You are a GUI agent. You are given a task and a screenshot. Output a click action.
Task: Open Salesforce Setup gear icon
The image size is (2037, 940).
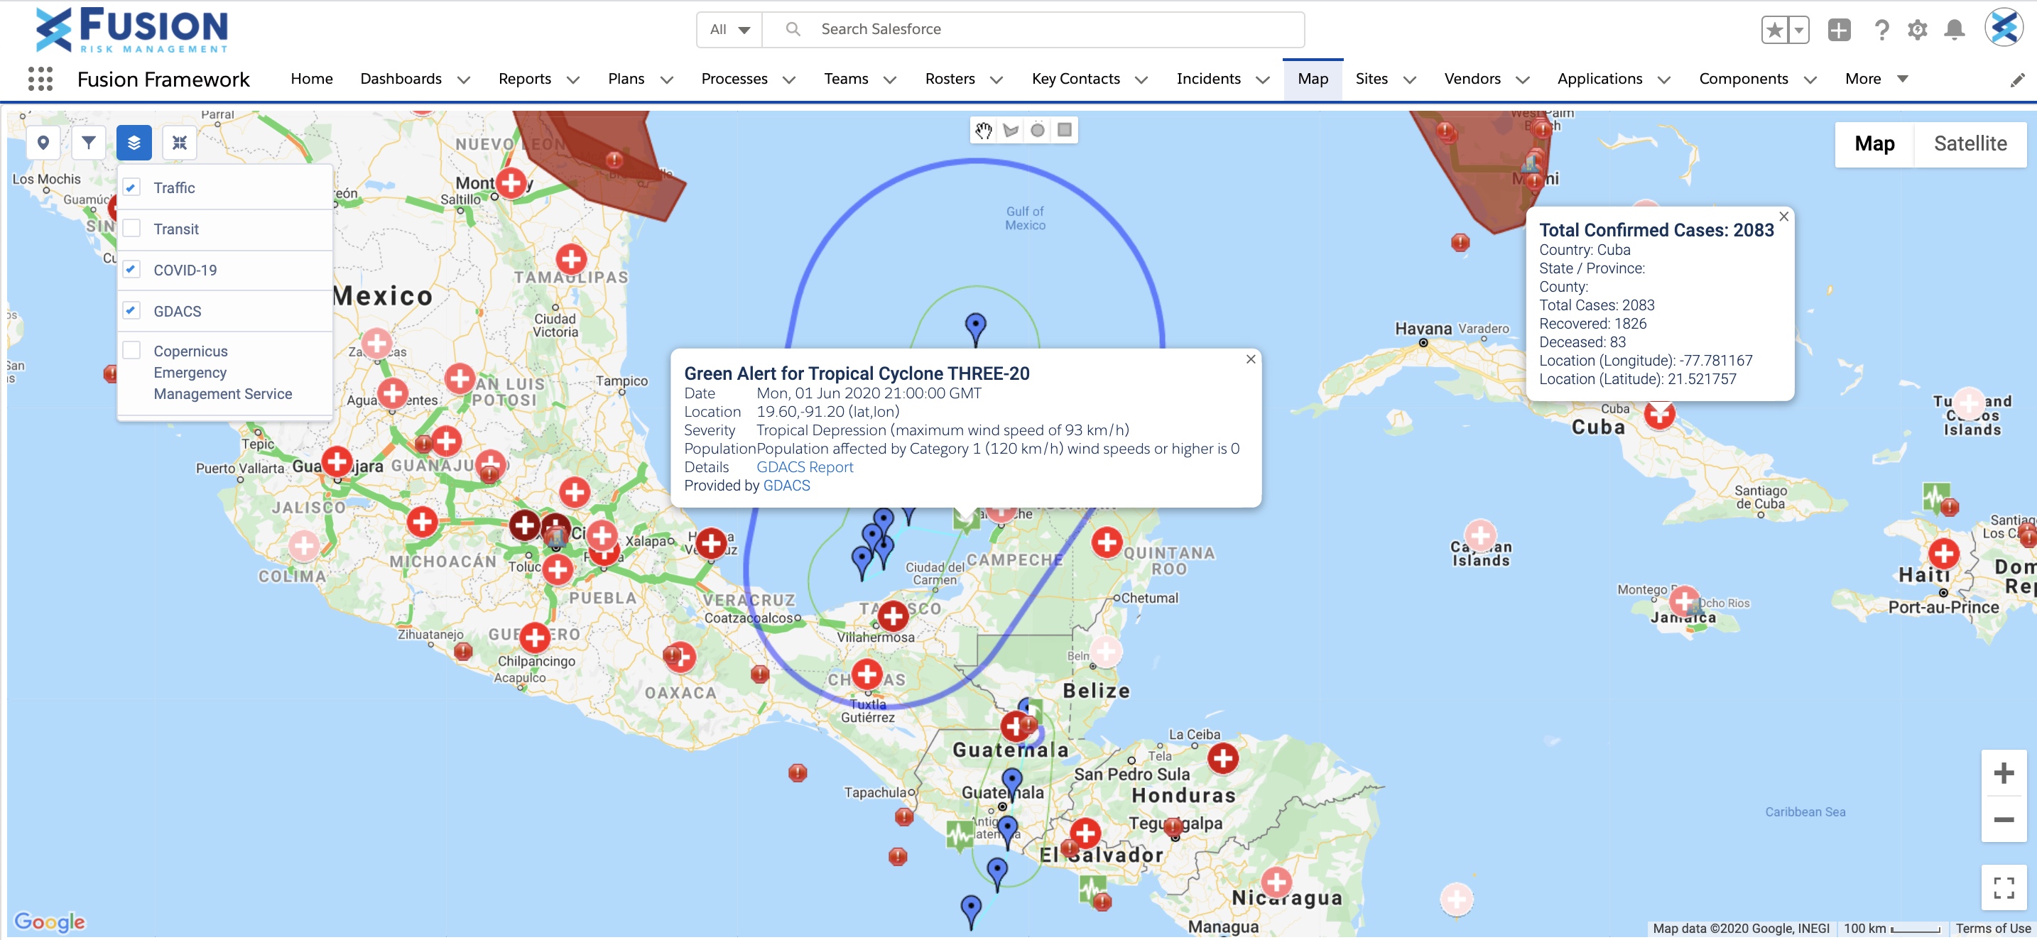1917,29
